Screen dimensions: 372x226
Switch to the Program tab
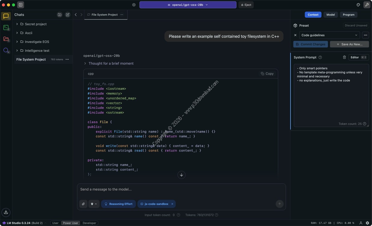tap(349, 15)
